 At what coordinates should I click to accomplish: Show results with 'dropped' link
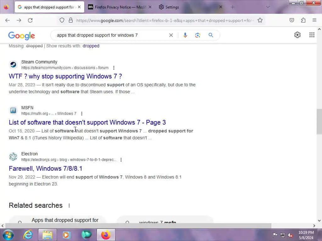pos(91,46)
